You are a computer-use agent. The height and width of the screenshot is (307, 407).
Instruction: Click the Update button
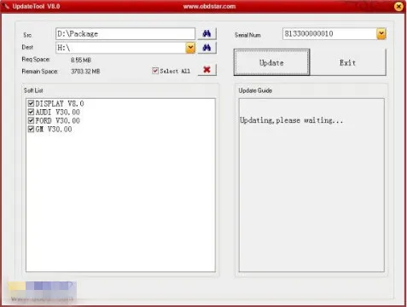click(271, 62)
